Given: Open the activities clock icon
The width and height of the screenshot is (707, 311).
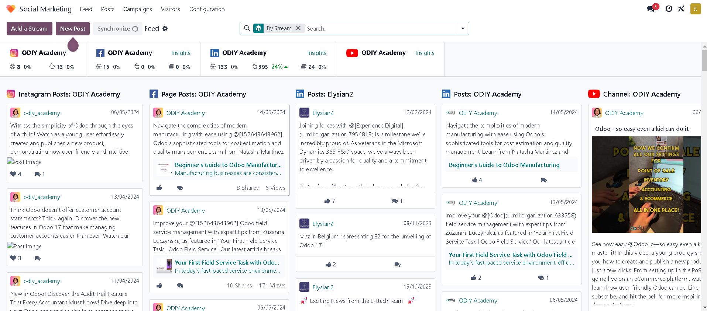Looking at the screenshot, I should click(x=669, y=8).
